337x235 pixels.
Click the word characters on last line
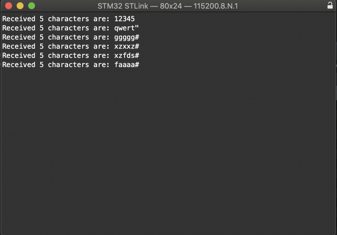[x=68, y=65]
